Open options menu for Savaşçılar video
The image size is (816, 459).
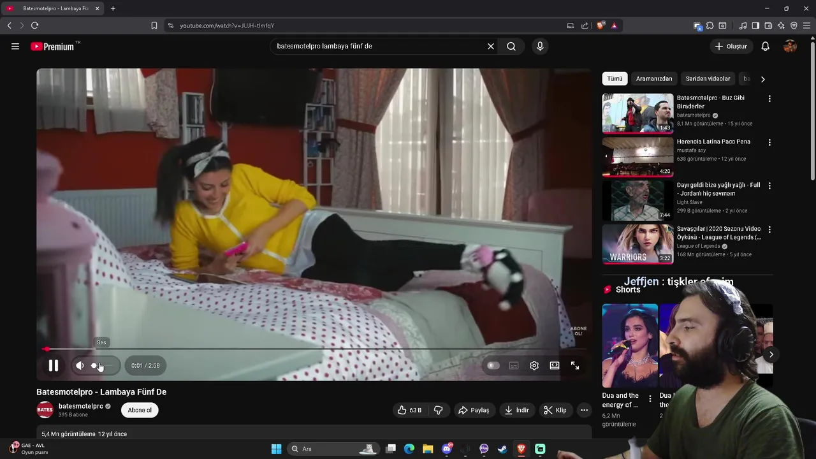(x=769, y=229)
